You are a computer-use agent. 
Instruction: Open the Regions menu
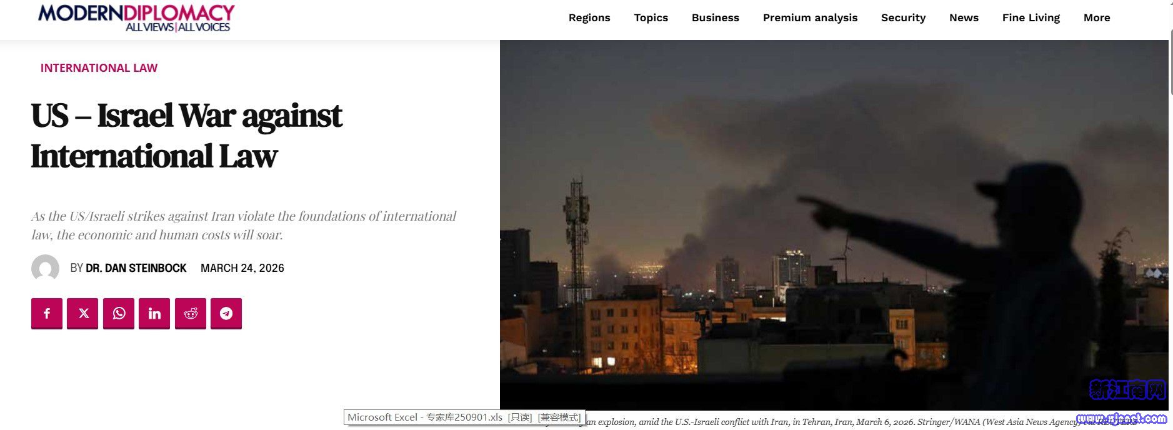coord(589,17)
